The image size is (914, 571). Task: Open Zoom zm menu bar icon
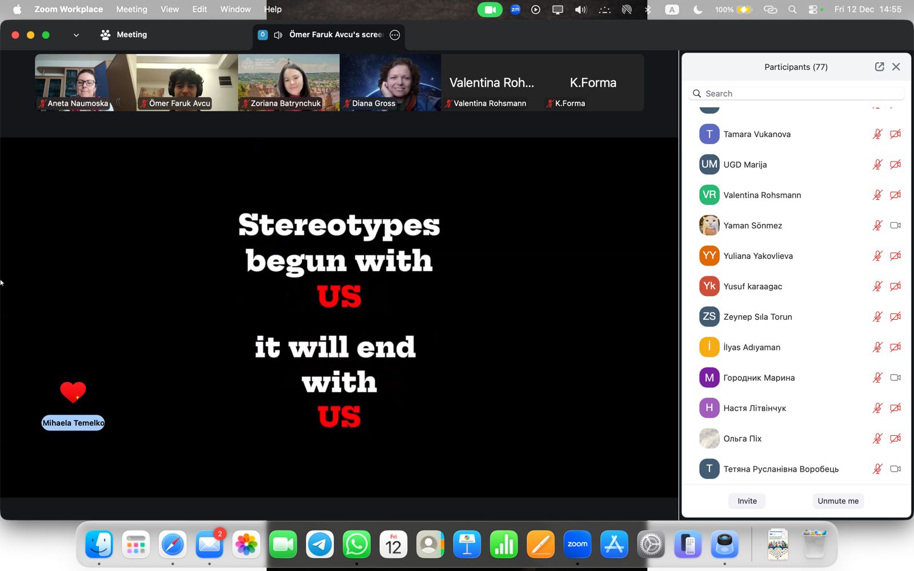(515, 10)
